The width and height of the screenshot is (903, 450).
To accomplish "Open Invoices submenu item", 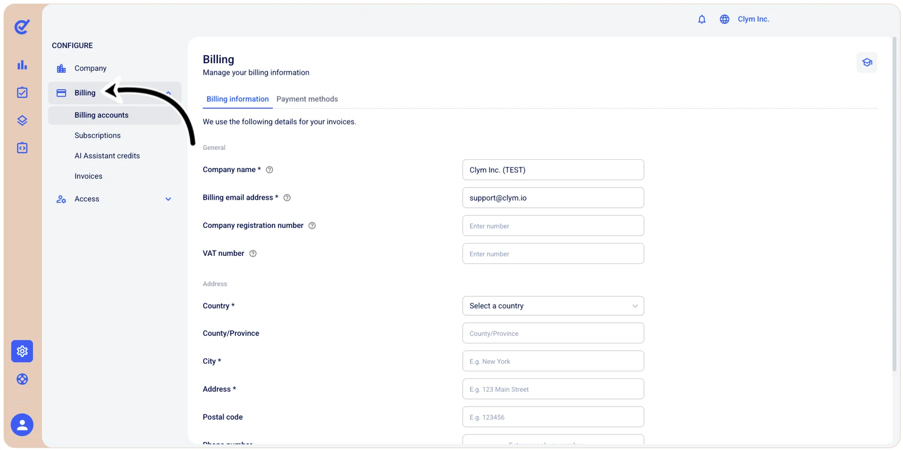I will 88,176.
